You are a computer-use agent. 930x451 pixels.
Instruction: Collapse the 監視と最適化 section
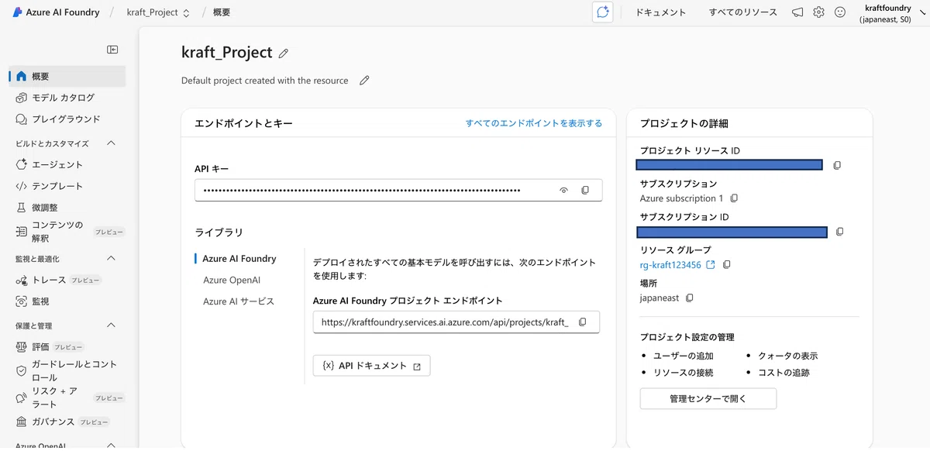pyautogui.click(x=111, y=258)
